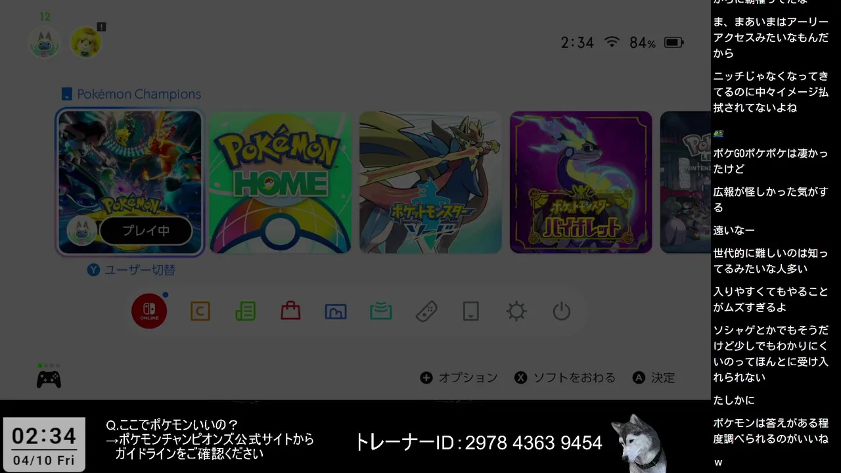This screenshot has height=473, width=841.
Task: Click the 2:34 clock at top
Action: [x=577, y=43]
